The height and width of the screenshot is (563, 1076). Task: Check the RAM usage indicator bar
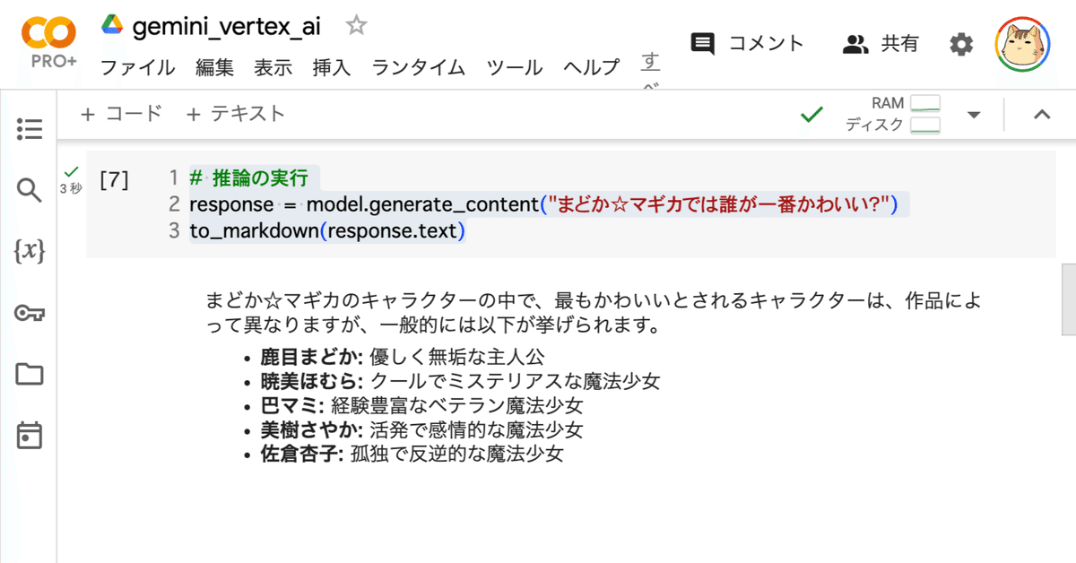[924, 102]
